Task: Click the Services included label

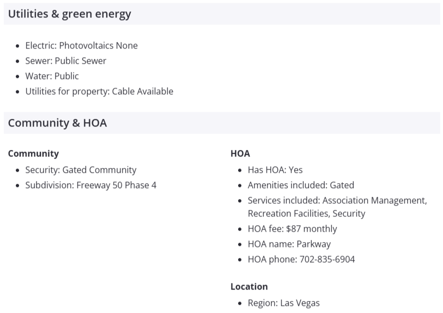Action: tap(283, 201)
